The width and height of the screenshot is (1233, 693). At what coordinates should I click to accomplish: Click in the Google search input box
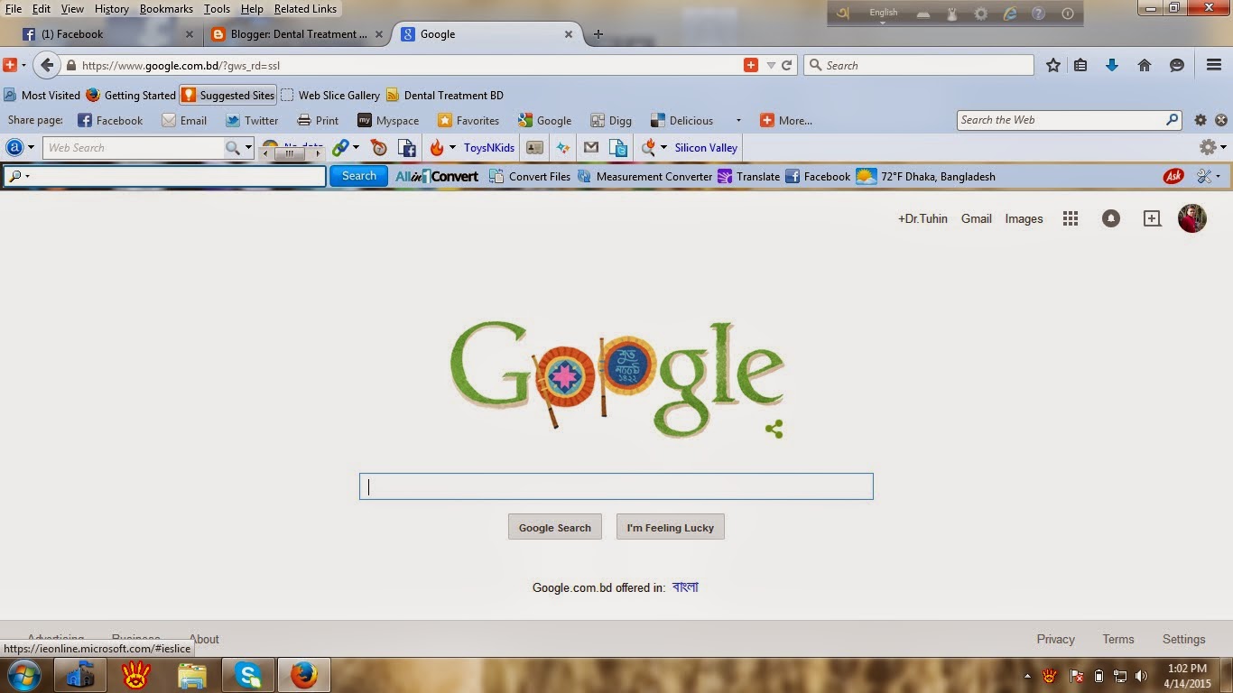point(616,486)
